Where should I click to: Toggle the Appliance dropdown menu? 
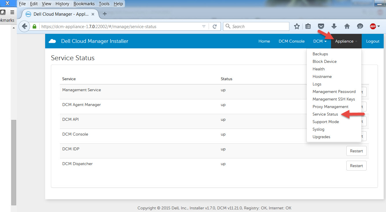coord(346,41)
